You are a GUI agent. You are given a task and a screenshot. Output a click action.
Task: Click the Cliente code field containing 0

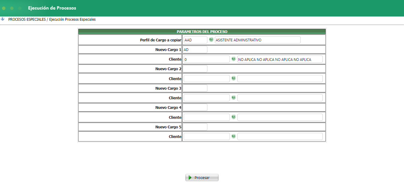pos(206,59)
